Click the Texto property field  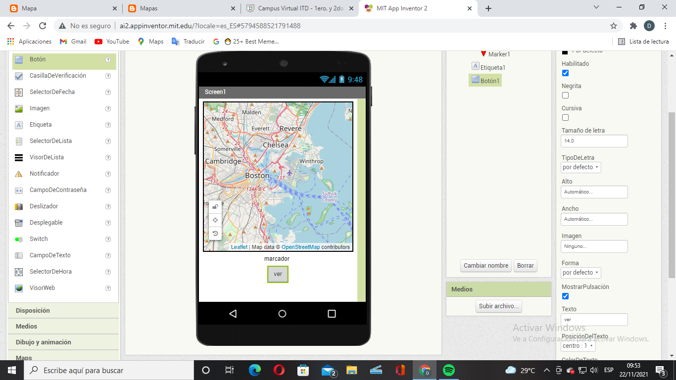click(x=594, y=320)
